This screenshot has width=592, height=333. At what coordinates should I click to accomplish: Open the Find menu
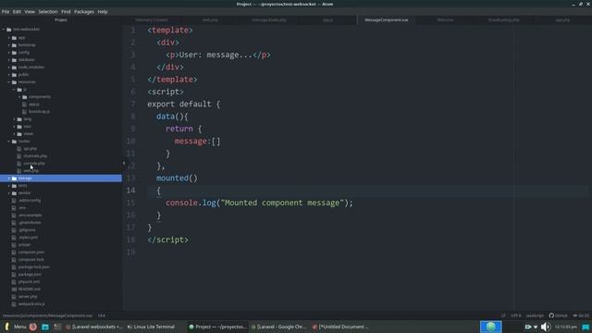click(x=66, y=12)
